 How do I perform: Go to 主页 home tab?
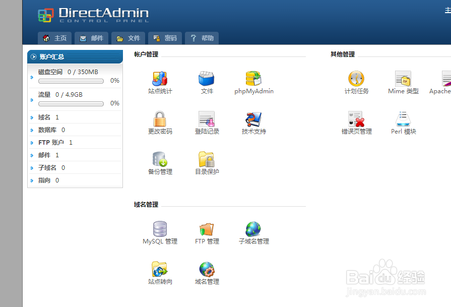click(54, 38)
